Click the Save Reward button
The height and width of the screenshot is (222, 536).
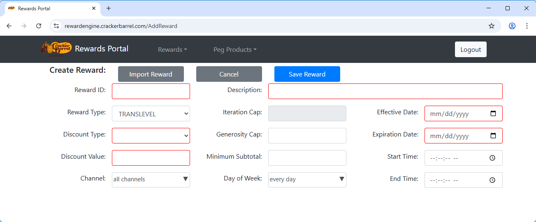pyautogui.click(x=307, y=74)
